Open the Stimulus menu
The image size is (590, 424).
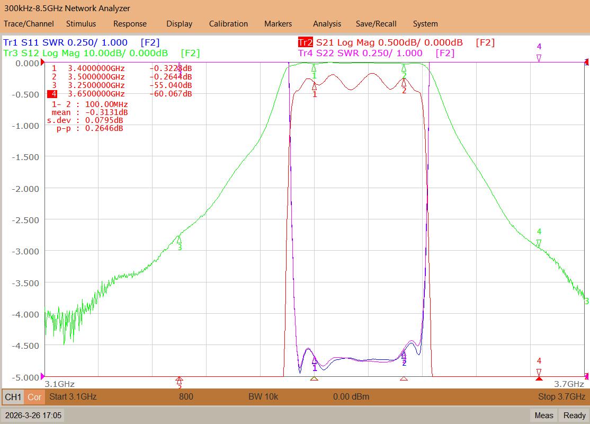tap(81, 24)
